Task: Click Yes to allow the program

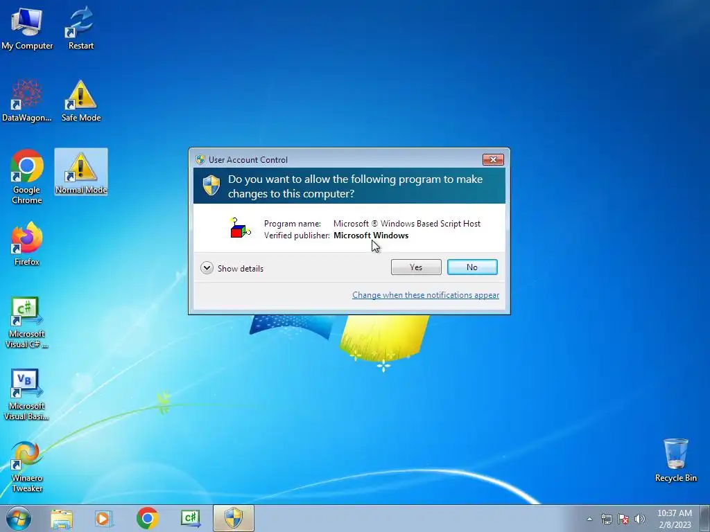Action: click(x=416, y=267)
